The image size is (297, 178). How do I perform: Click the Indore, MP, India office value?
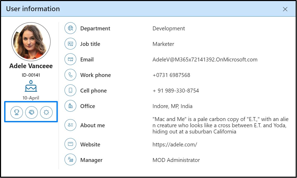pyautogui.click(x=172, y=106)
